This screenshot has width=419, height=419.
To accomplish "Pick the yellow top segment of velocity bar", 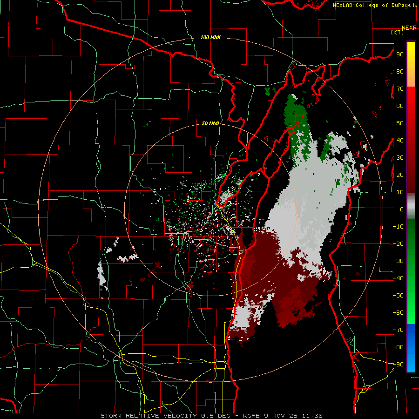I will tap(411, 64).
